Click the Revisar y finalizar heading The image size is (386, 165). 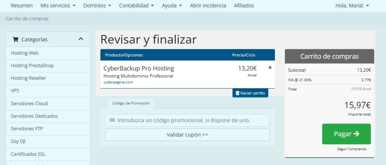(x=149, y=39)
